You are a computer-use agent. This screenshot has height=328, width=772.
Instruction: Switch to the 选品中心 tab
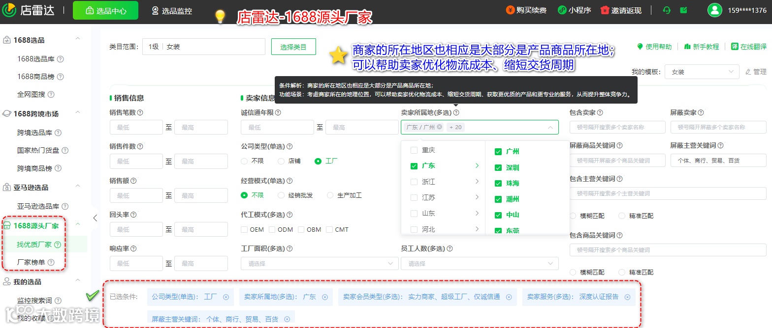pos(105,10)
